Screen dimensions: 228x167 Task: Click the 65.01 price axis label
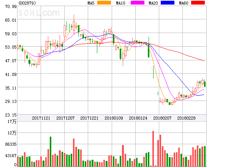[11, 20]
